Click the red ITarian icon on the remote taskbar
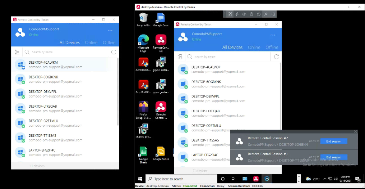Image resolution: width=365 pixels, height=189 pixels. (256, 179)
